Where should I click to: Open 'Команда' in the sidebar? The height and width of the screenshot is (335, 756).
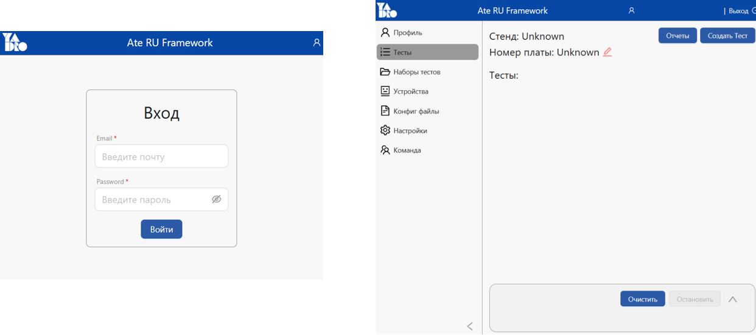tap(428, 150)
